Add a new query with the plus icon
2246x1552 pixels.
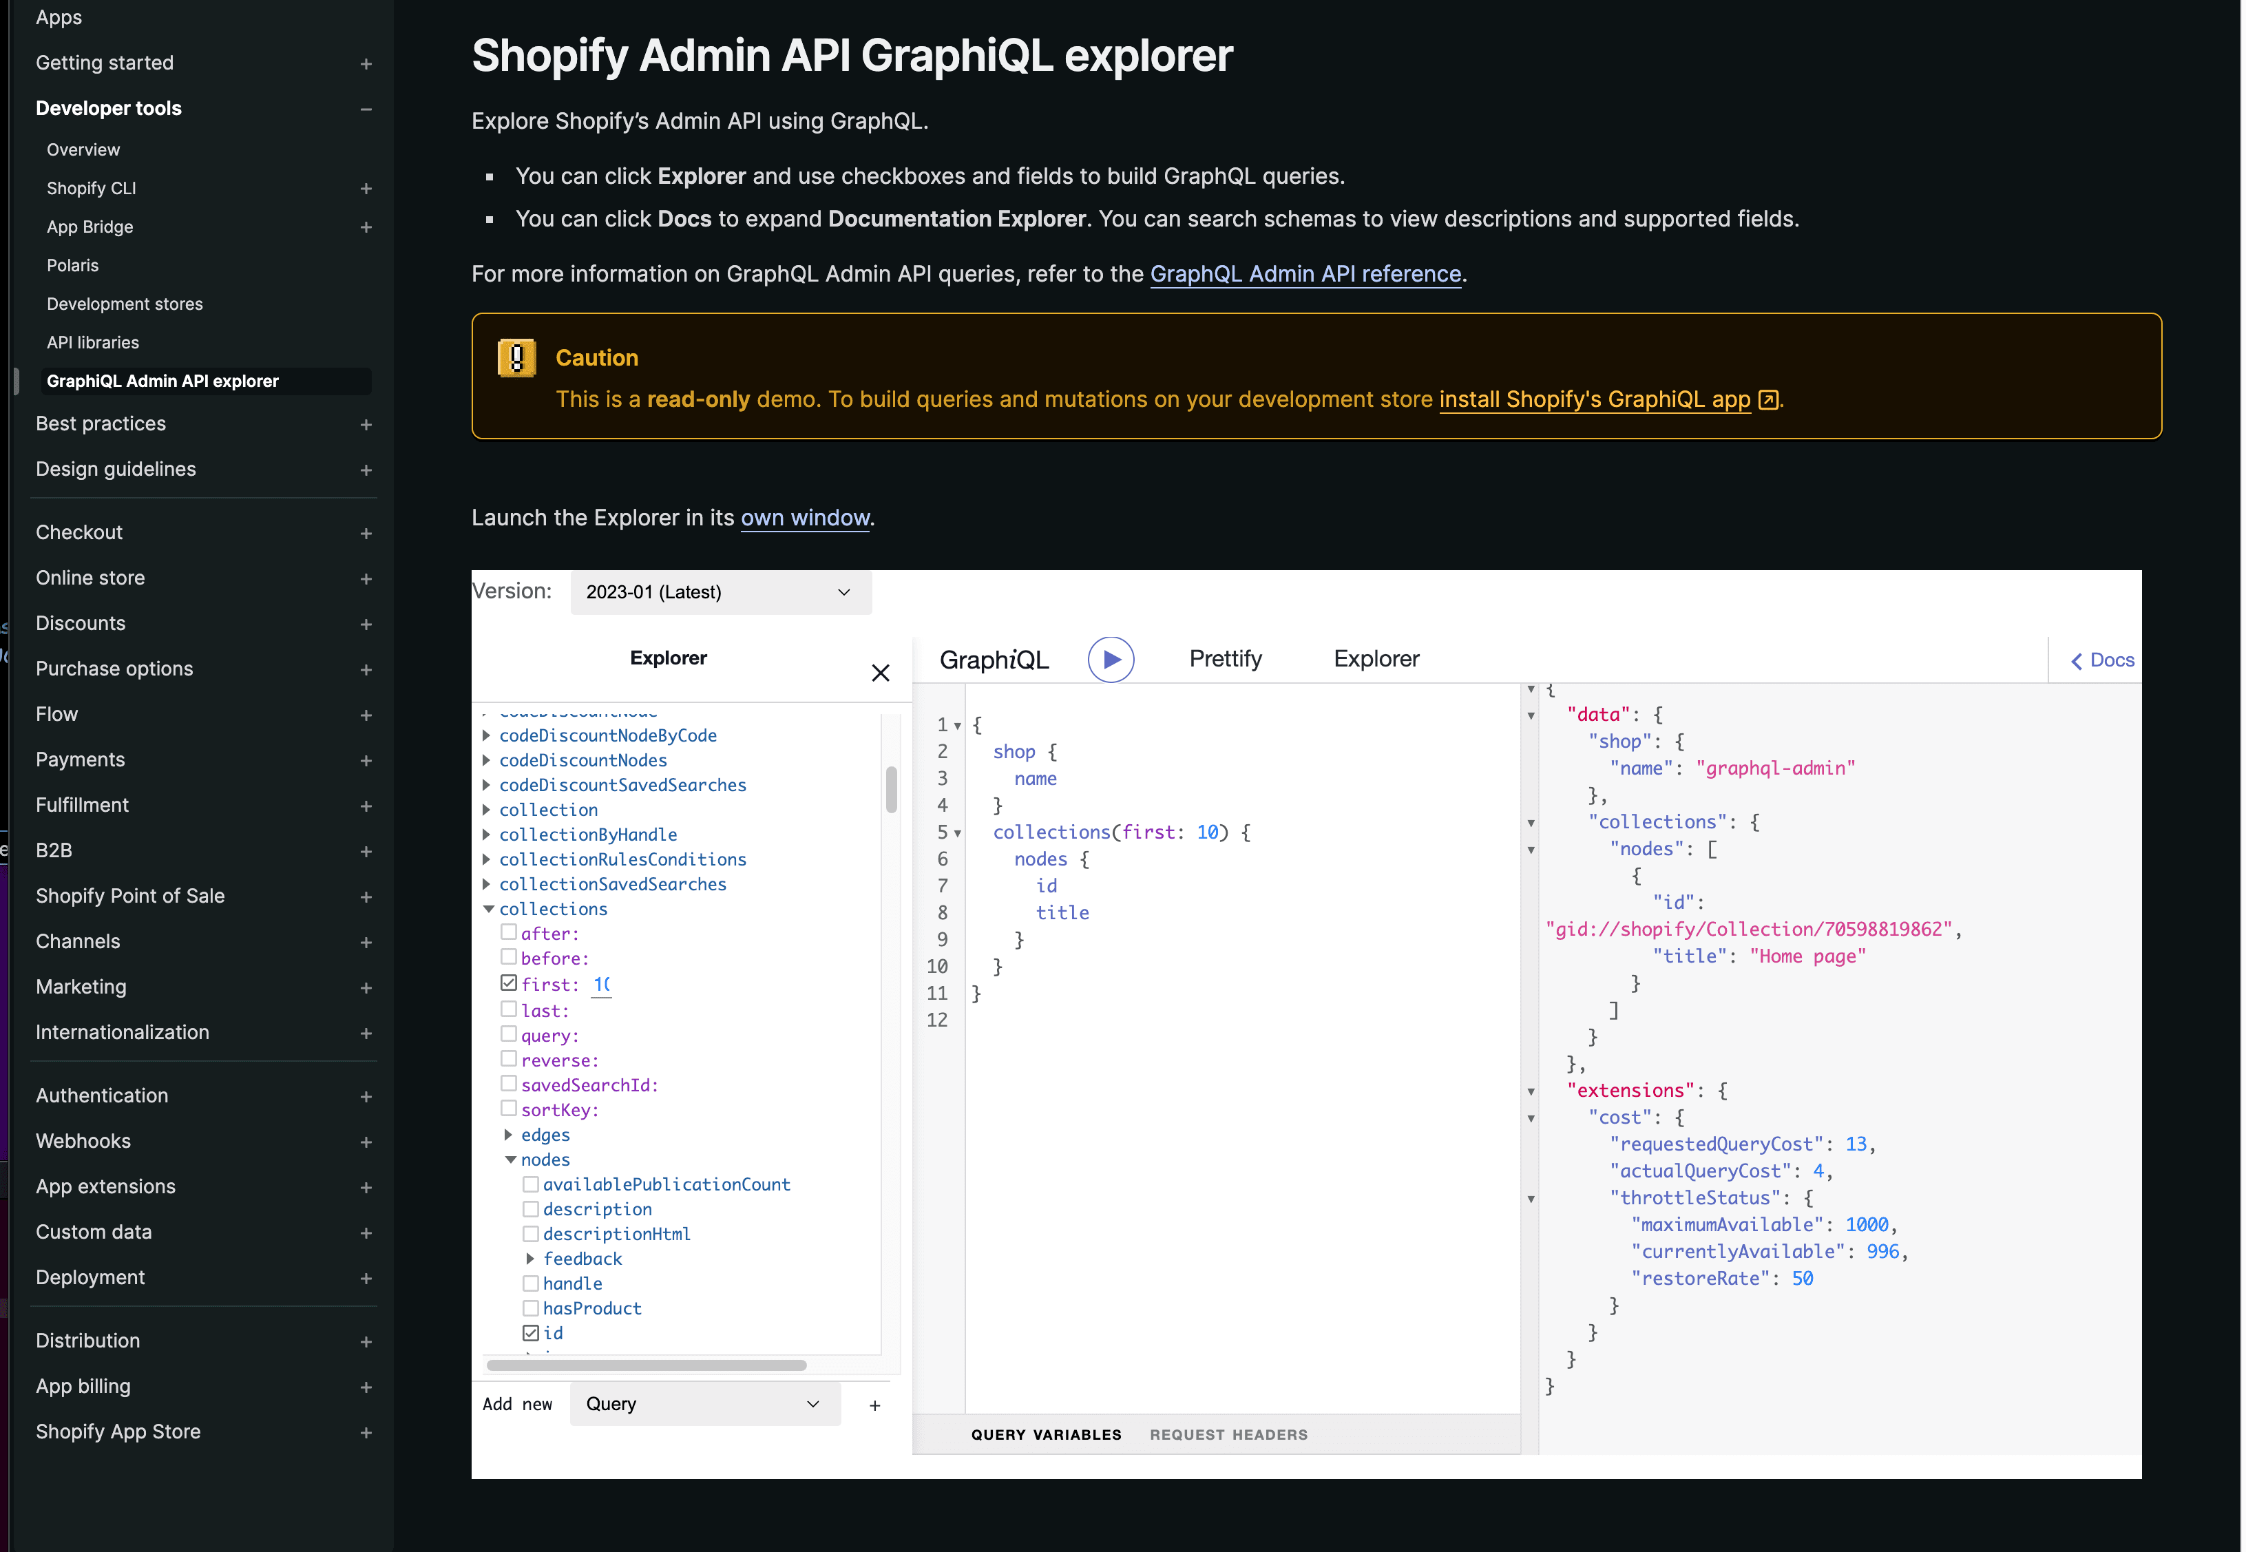click(x=874, y=1404)
